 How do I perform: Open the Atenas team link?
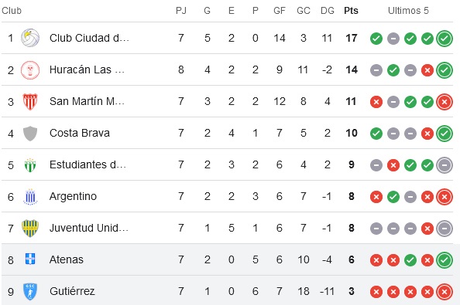pos(67,259)
